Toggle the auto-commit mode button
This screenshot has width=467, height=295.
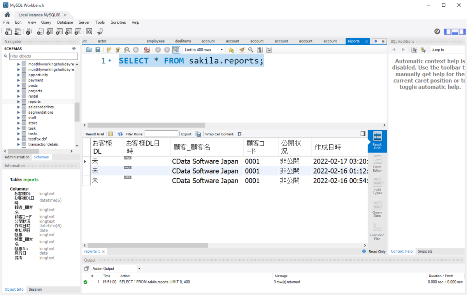click(176, 50)
